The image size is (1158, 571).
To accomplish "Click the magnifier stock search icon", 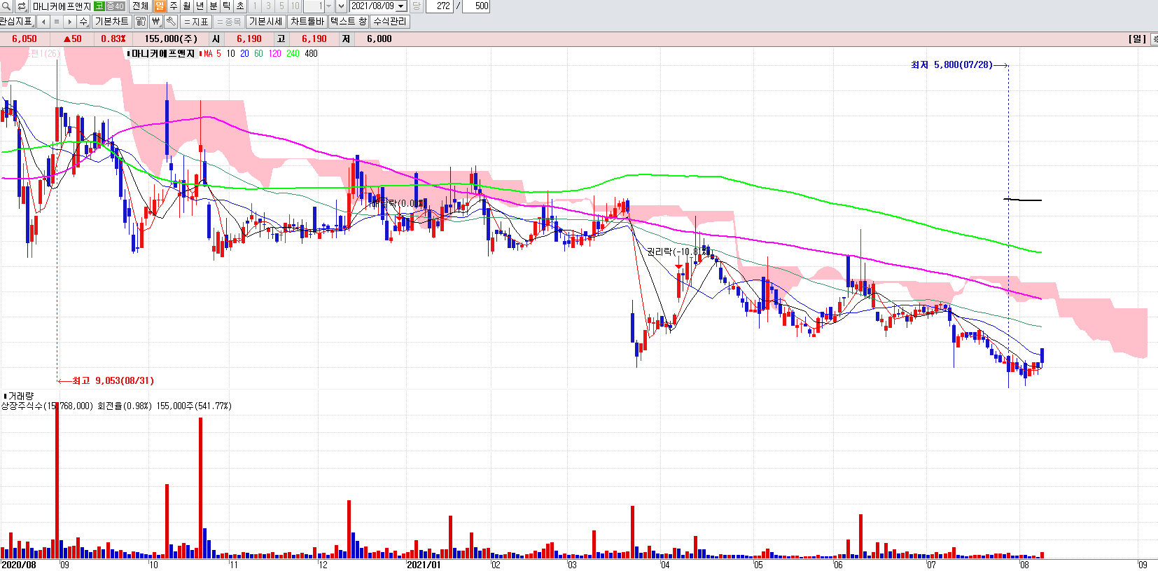I will [x=6, y=6].
